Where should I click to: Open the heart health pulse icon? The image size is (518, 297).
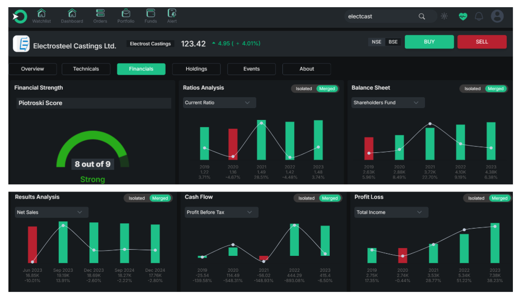(x=463, y=16)
